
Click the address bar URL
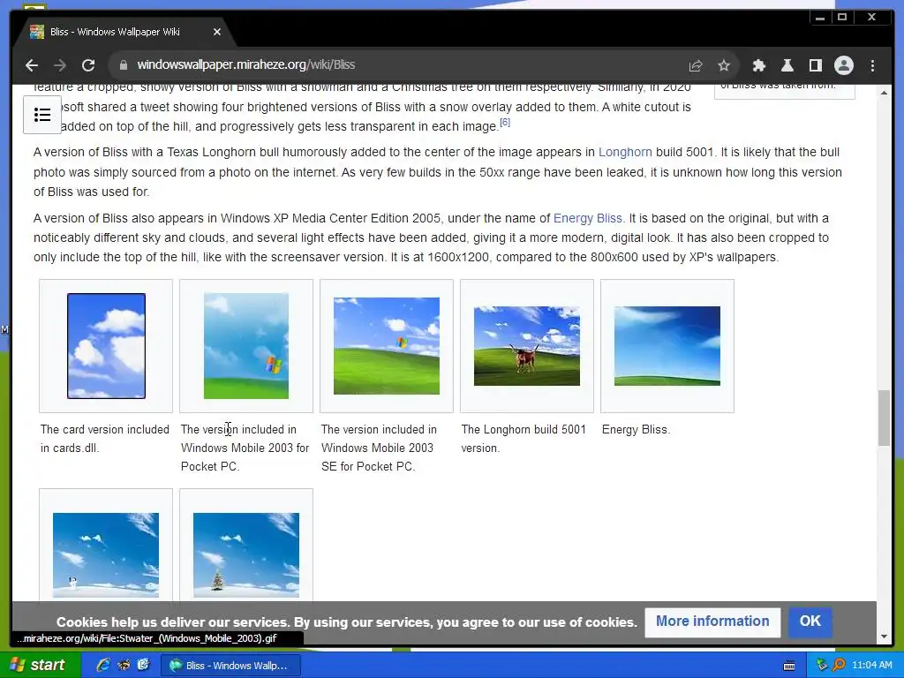pyautogui.click(x=246, y=64)
